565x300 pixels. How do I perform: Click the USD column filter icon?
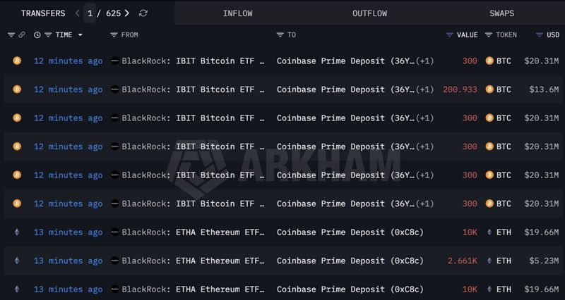click(x=539, y=35)
